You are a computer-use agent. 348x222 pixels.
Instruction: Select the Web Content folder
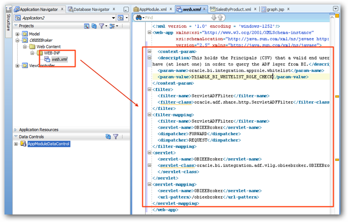click(x=49, y=47)
